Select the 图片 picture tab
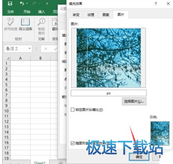 pos(121,14)
